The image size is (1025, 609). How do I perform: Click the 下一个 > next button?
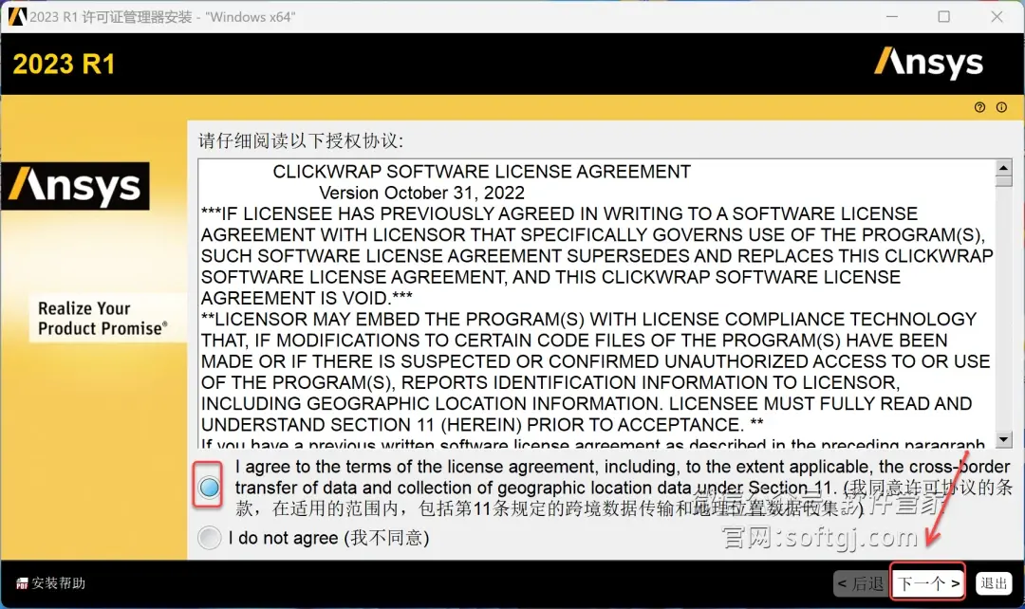[x=928, y=582]
